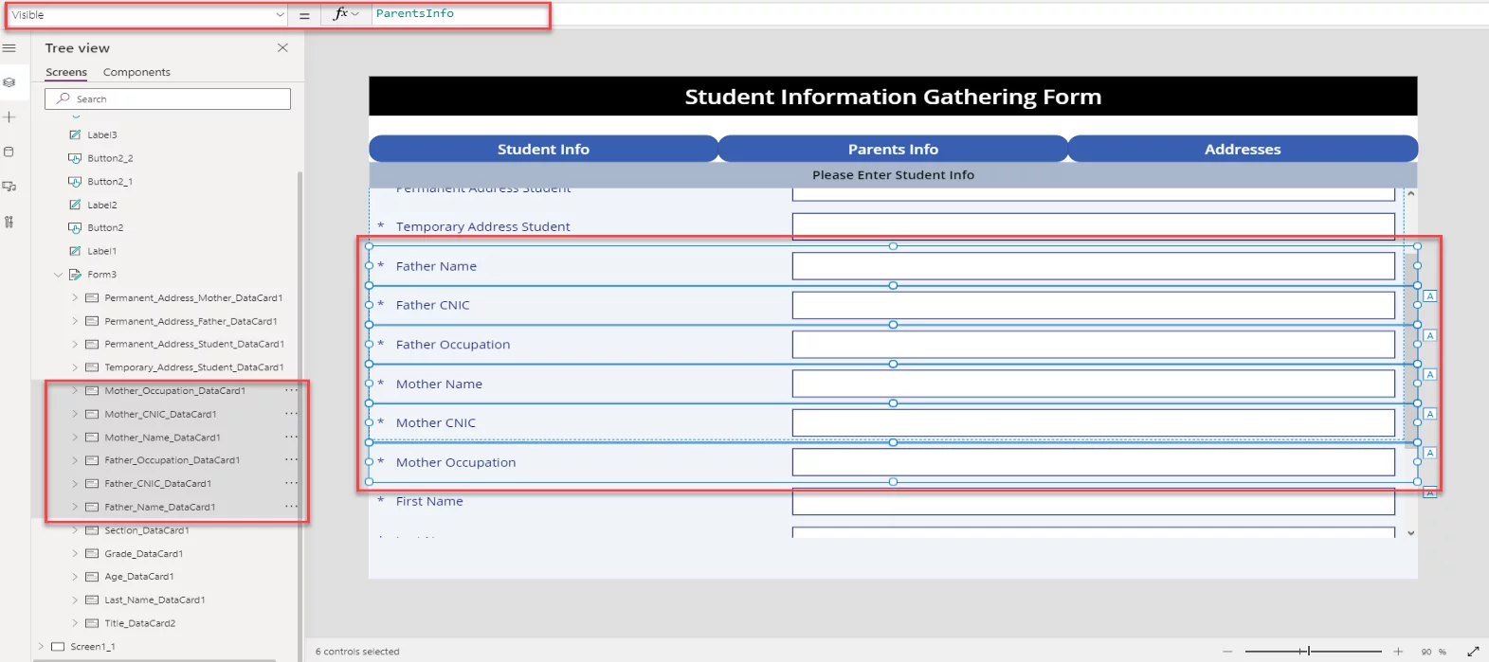The image size is (1489, 662).
Task: Expand Title_DataCard2 node
Action: pyautogui.click(x=75, y=623)
